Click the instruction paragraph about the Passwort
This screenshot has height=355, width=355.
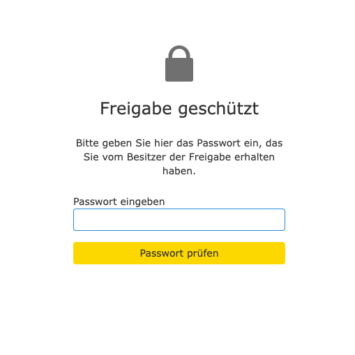(179, 157)
